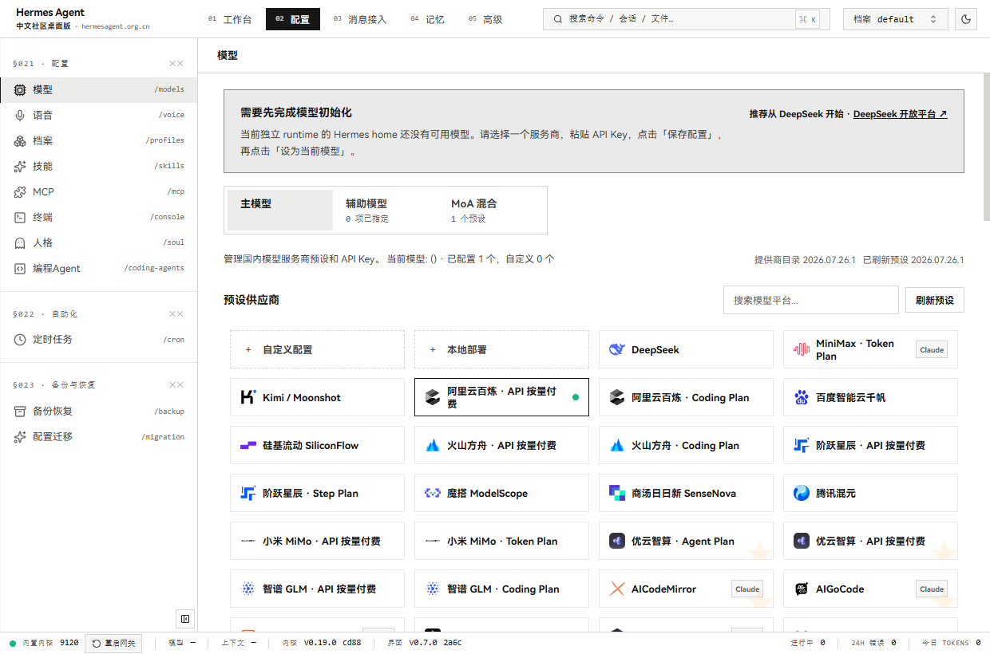This screenshot has width=990, height=654.
Task: Click the 界面 v0.7.0 2a6c version text
Action: click(424, 643)
